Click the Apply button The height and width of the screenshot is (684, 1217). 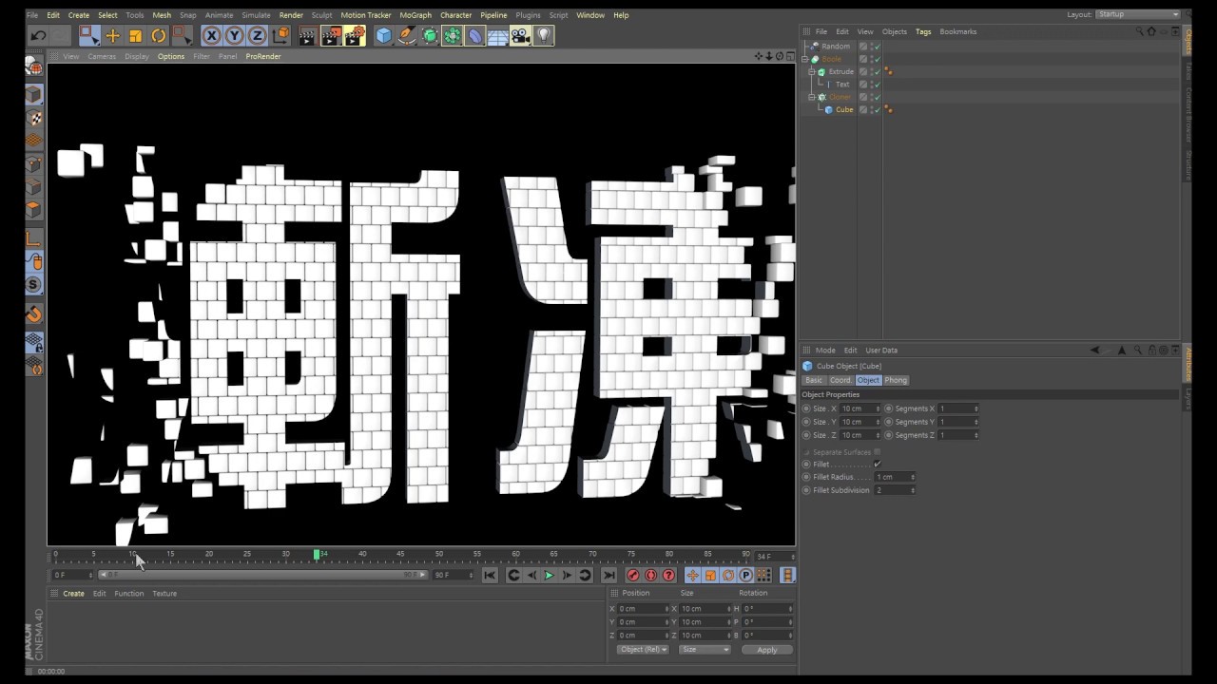point(767,650)
